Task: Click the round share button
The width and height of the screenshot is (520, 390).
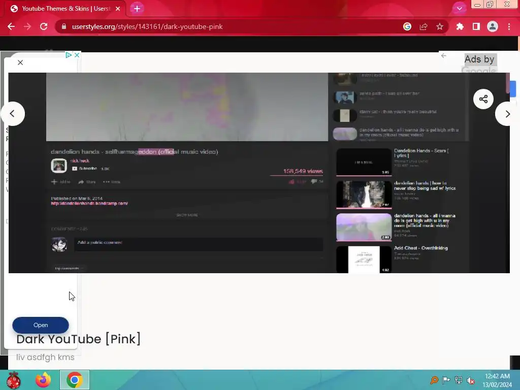Action: point(483,99)
